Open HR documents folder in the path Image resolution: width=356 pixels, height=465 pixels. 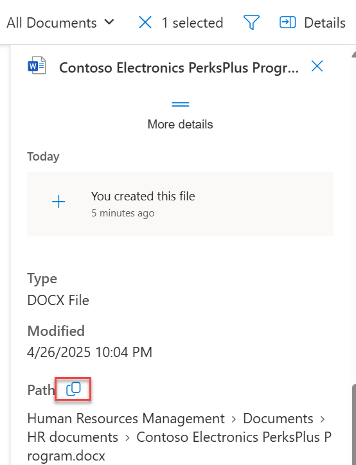[x=73, y=437]
